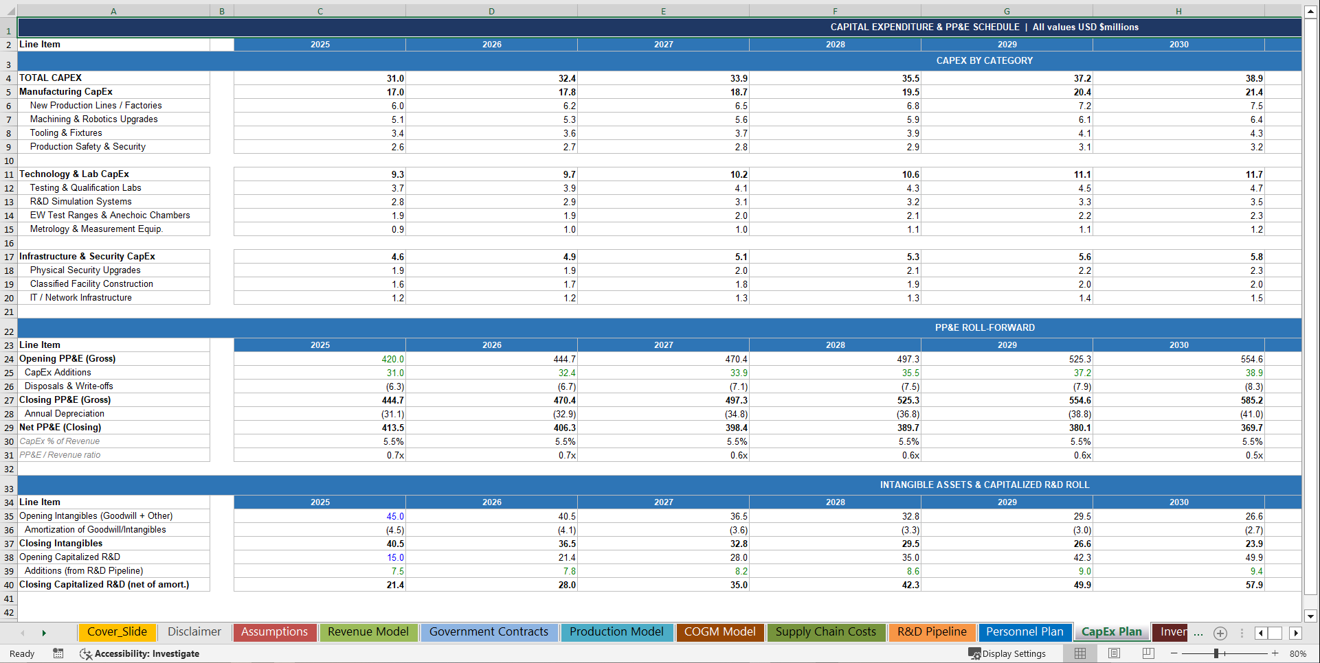Select the Government Contracts tab
Image resolution: width=1320 pixels, height=663 pixels.
pos(489,632)
